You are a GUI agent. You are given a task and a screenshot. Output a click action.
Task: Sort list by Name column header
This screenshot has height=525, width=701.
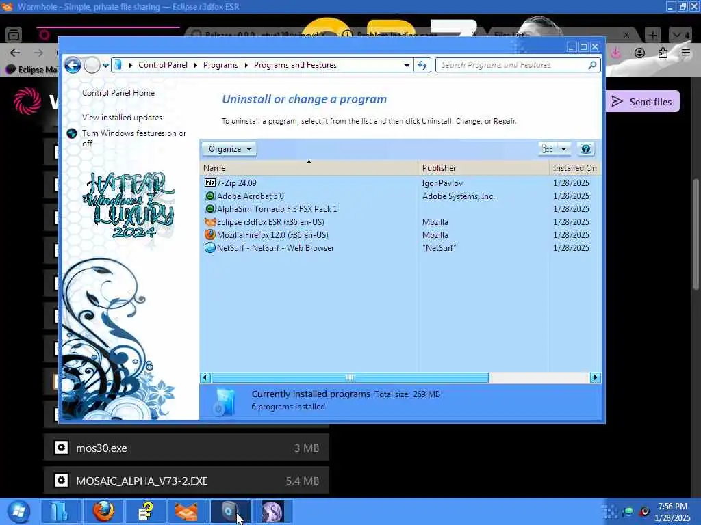[x=309, y=168]
